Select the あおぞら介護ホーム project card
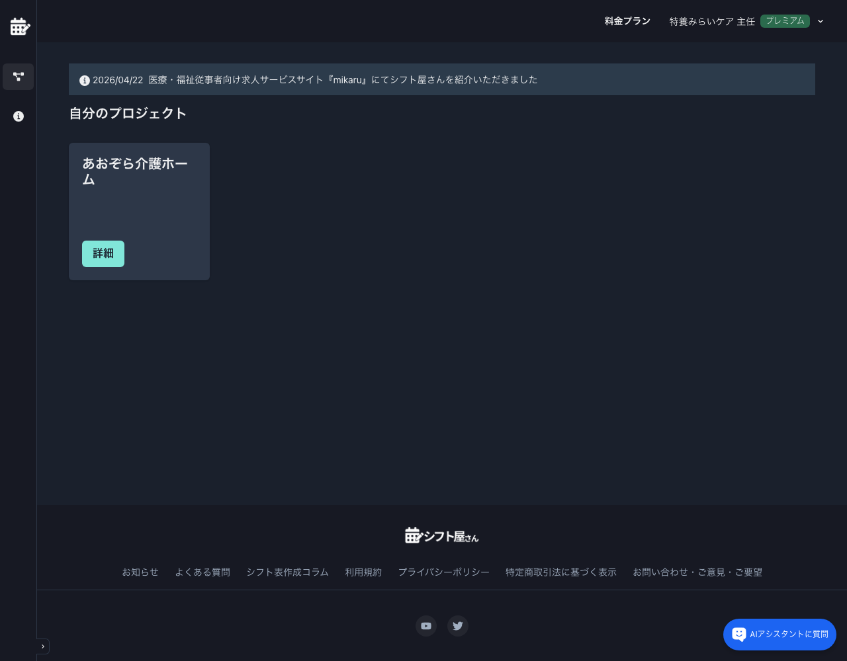Image resolution: width=847 pixels, height=661 pixels. [x=139, y=198]
